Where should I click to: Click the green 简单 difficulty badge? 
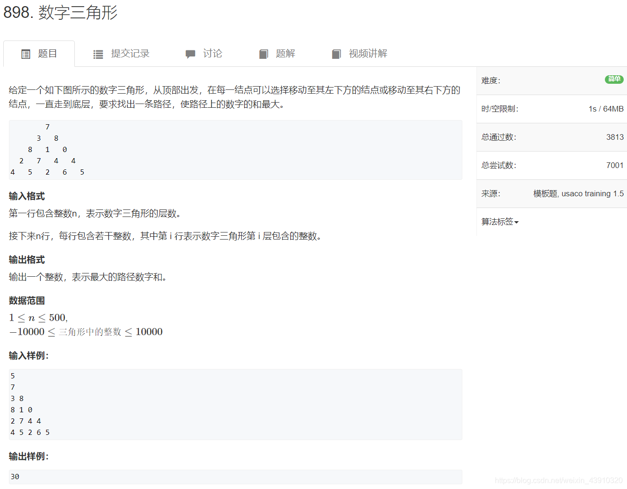click(x=614, y=80)
